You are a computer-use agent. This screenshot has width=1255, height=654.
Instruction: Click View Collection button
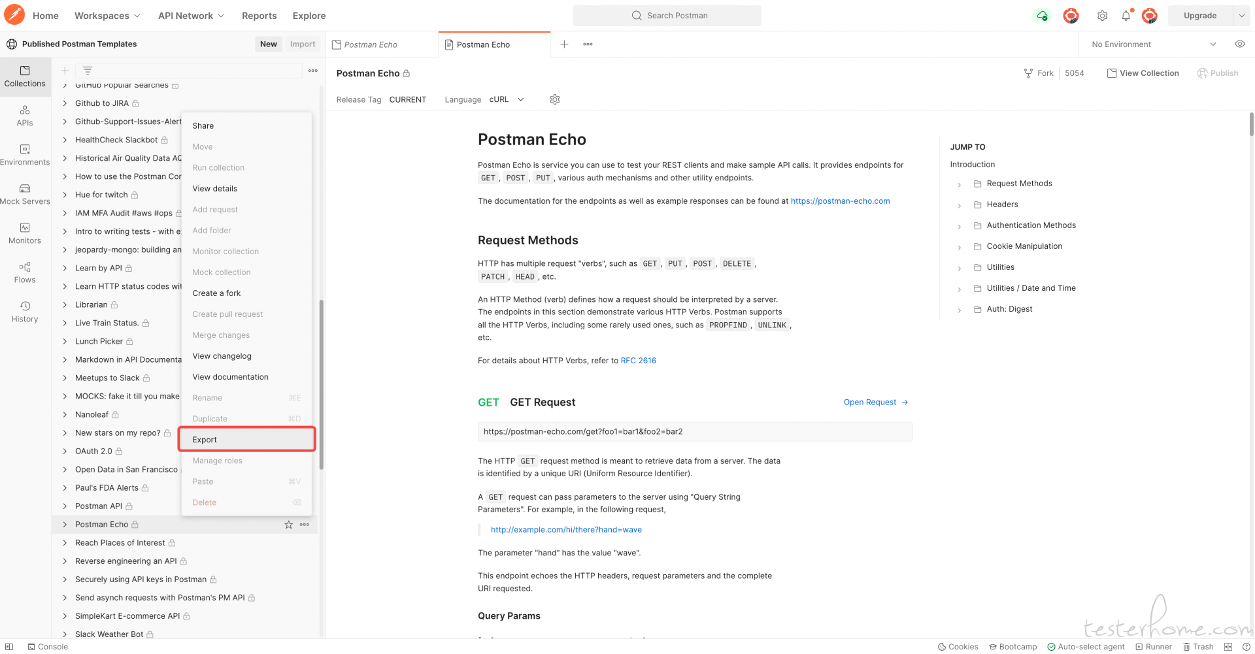[1143, 73]
